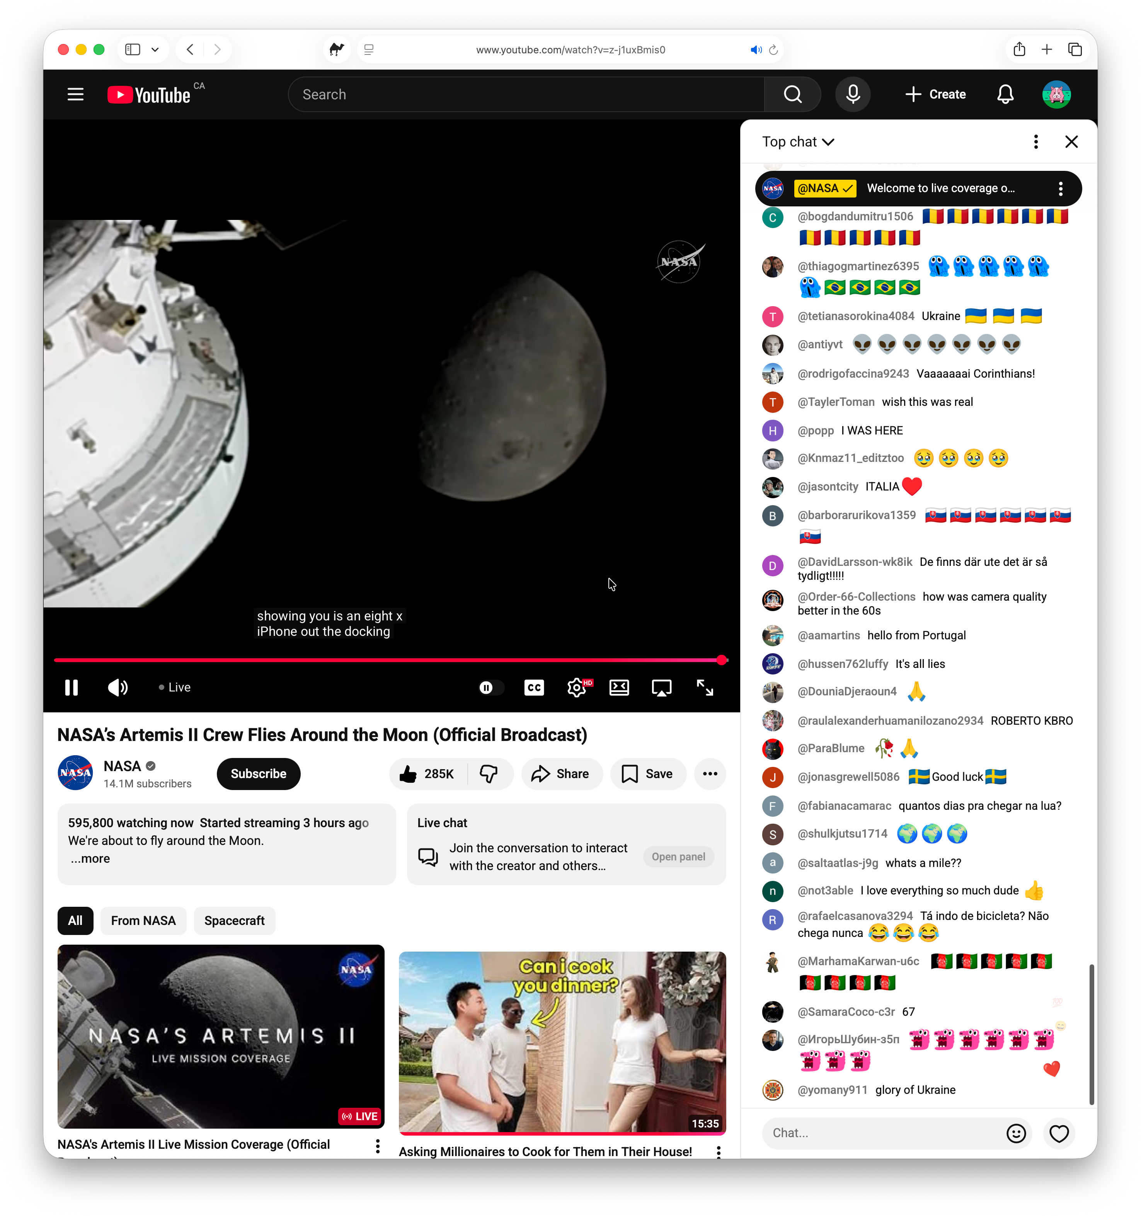This screenshot has height=1216, width=1141.
Task: Mute tab audio in address bar
Action: (x=756, y=49)
